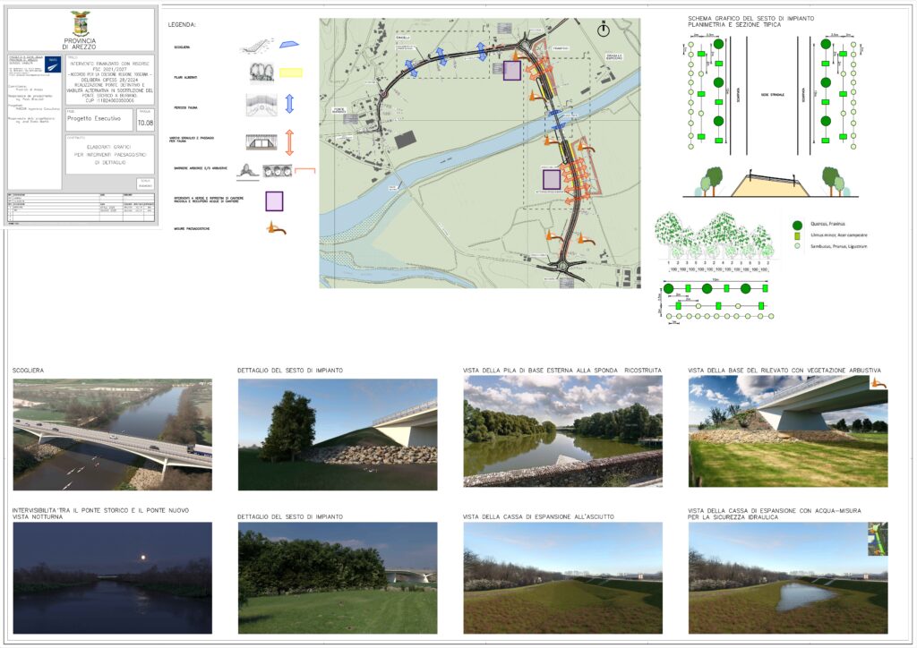Click the Progetto Esecutivo text box
This screenshot has width=917, height=648.
point(99,119)
